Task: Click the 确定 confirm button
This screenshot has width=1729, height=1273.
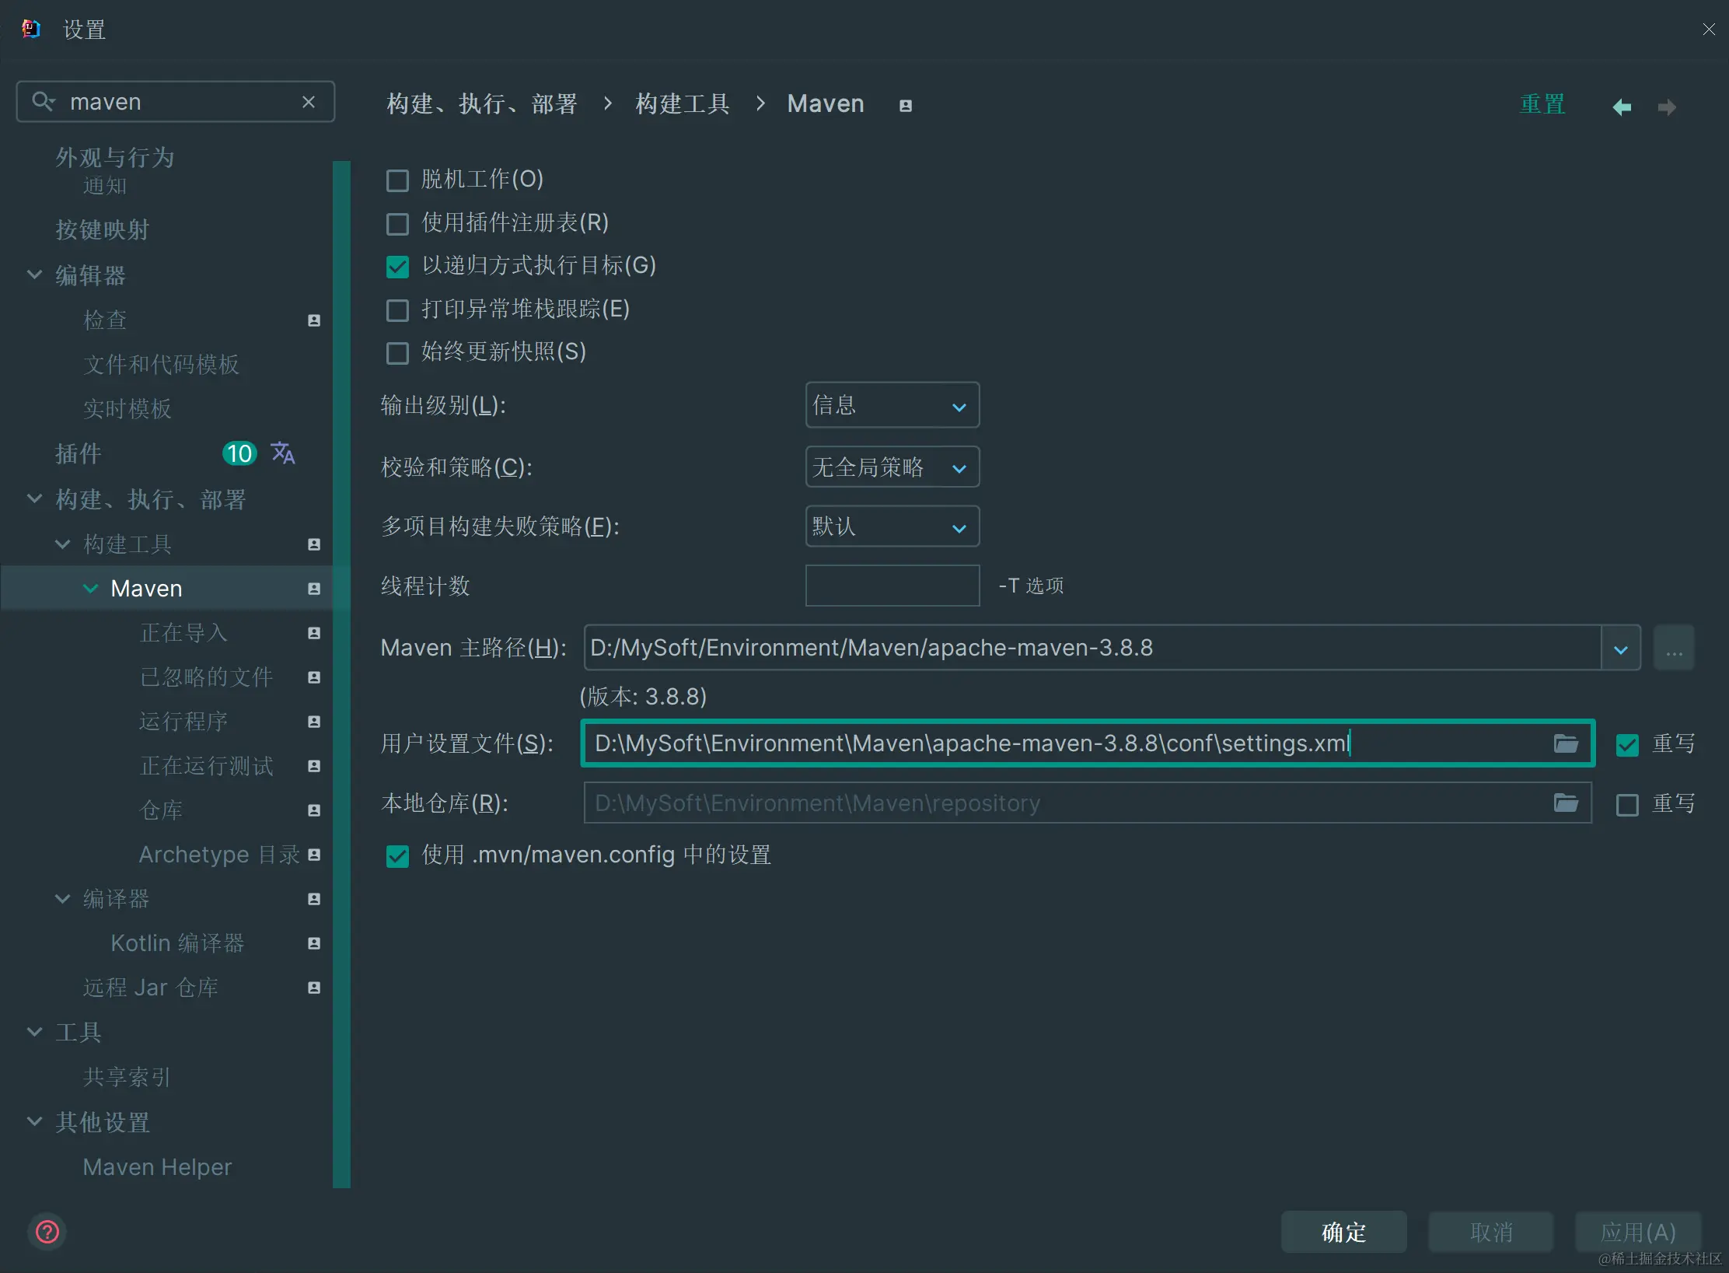Action: [1343, 1232]
